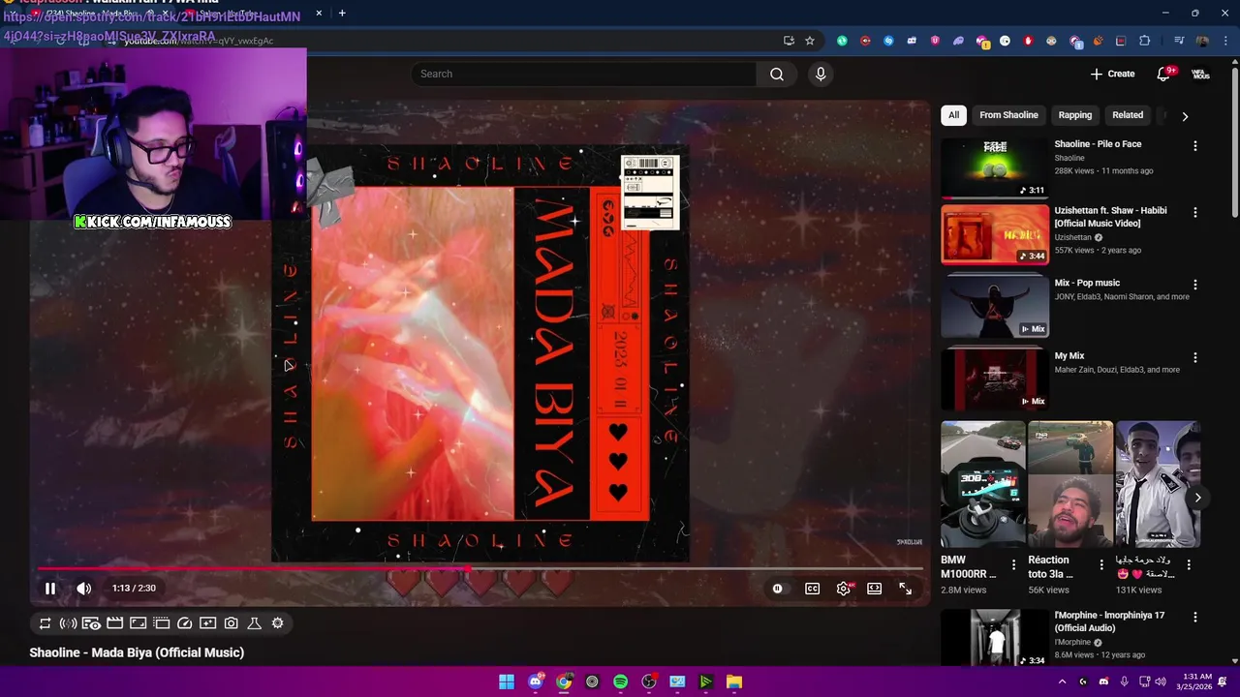
Task: Open the flask experiments icon
Action: tap(254, 623)
